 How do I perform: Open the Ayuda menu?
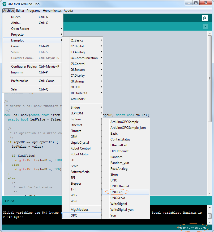(x=68, y=11)
